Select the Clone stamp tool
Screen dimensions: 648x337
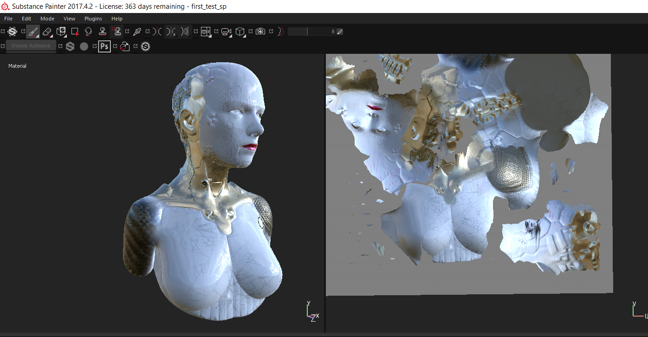pyautogui.click(x=103, y=32)
